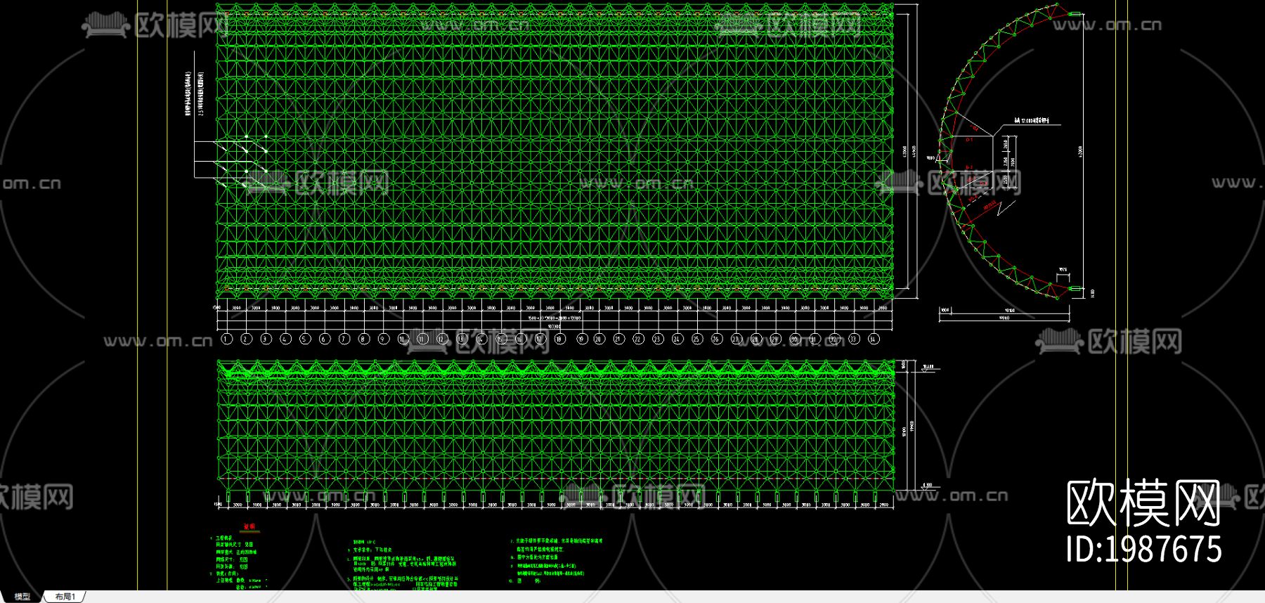
Task: Click axis bubble number 2
Action: 246,339
